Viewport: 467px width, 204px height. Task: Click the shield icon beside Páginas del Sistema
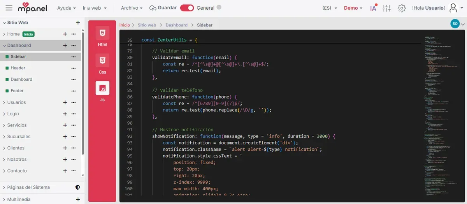pos(77,187)
